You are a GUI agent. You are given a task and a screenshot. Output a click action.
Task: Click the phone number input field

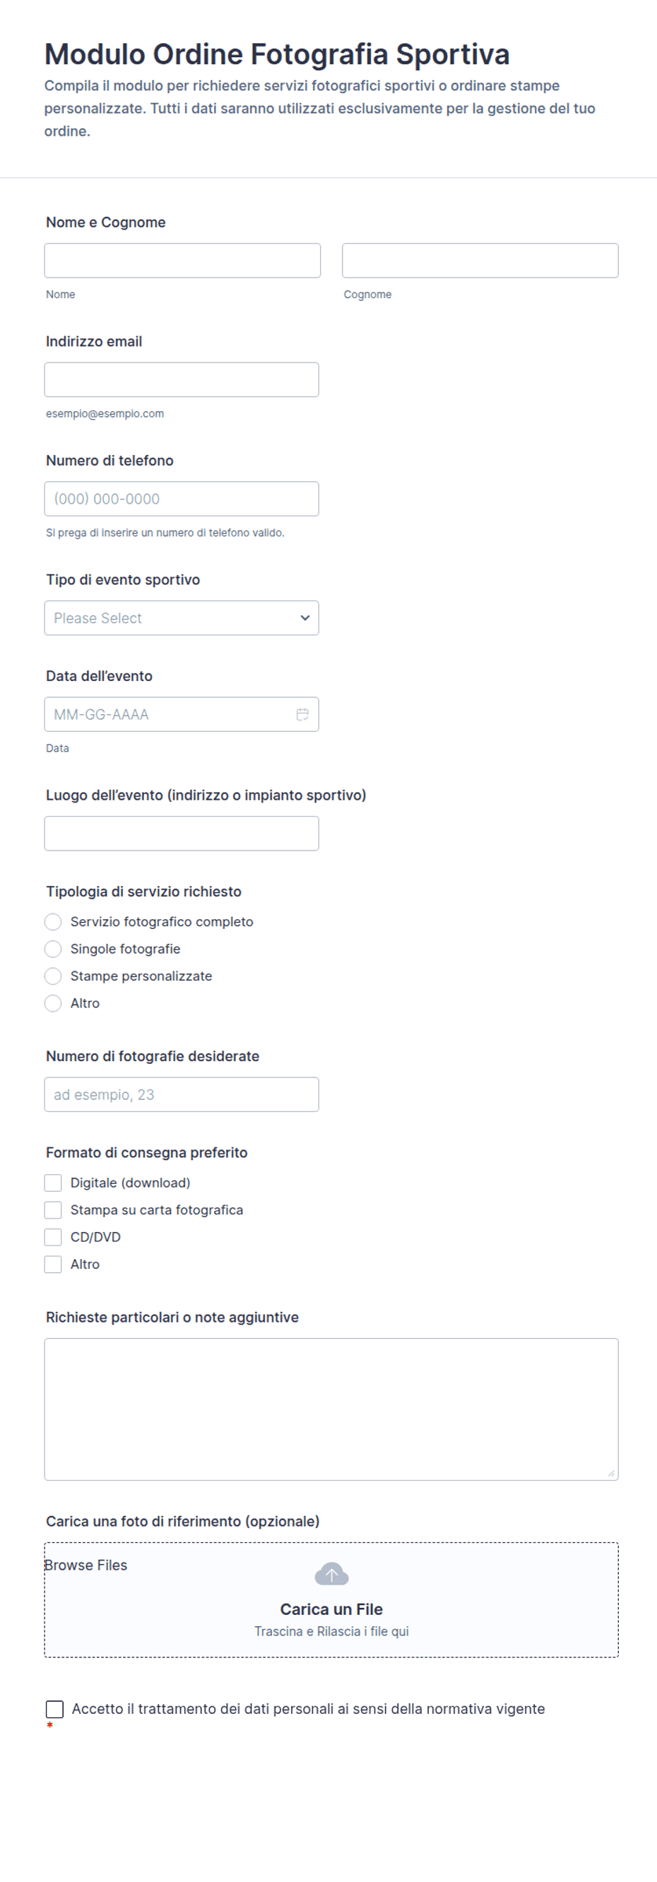tap(182, 499)
